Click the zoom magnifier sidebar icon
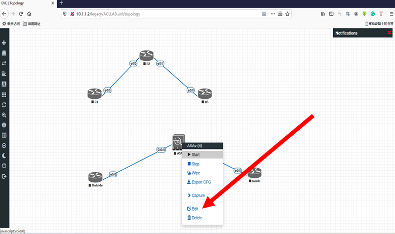The image size is (395, 234). (4, 115)
